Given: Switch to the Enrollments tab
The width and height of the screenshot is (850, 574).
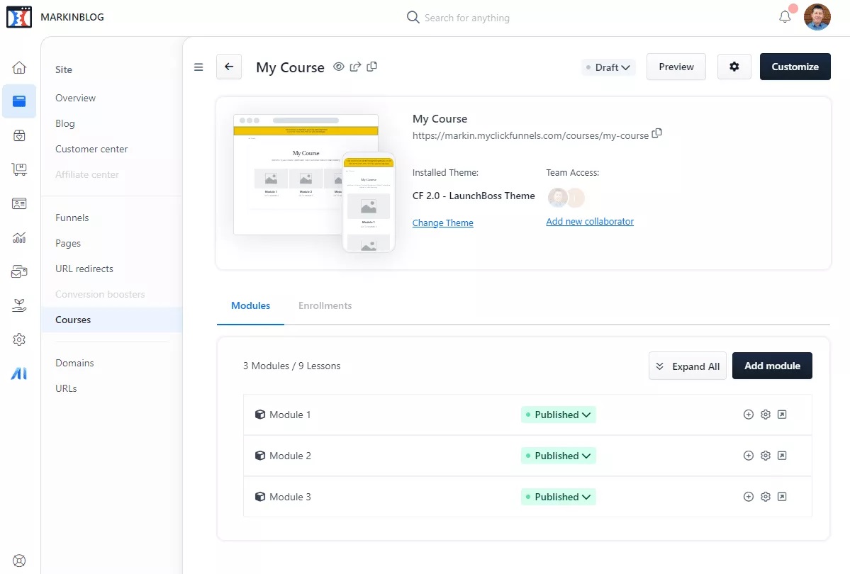Looking at the screenshot, I should [x=325, y=305].
